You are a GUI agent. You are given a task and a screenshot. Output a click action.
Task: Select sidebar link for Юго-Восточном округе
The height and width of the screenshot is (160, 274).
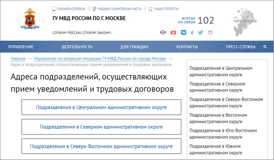223,134
